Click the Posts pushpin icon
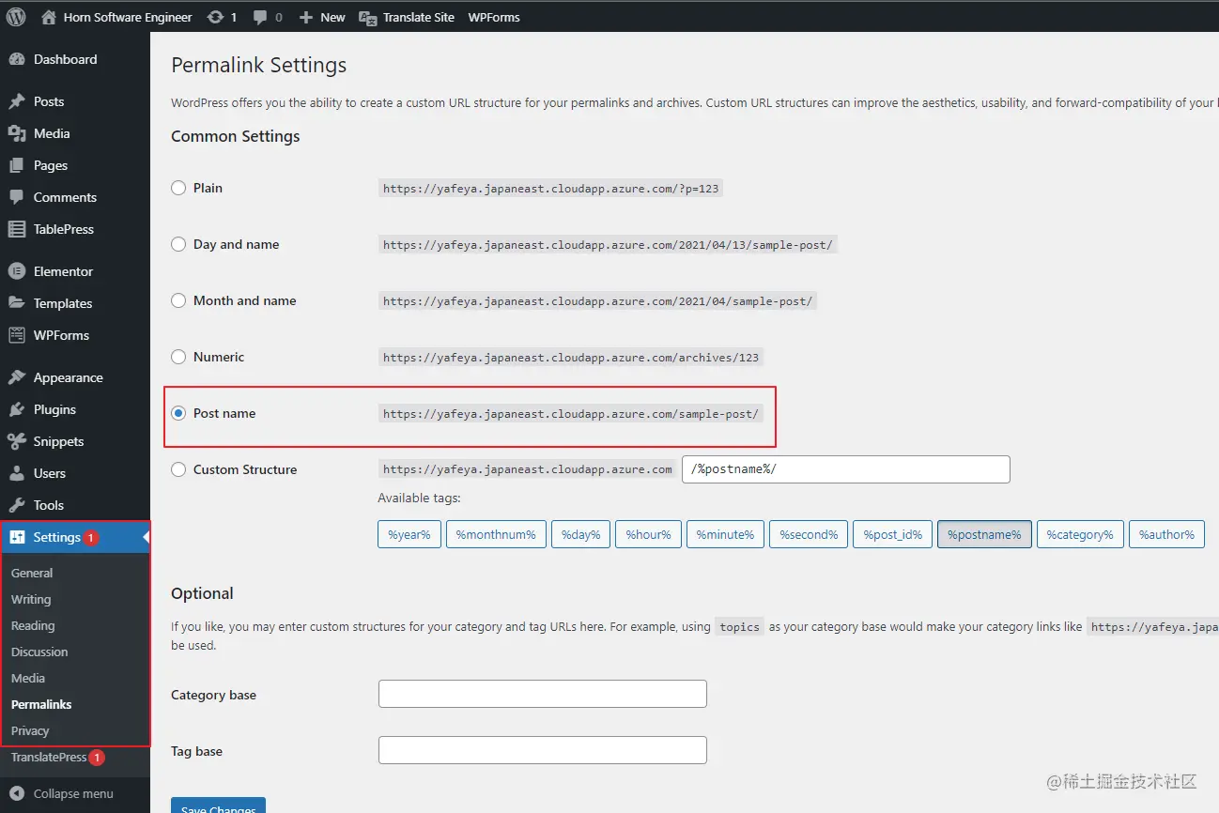1219x813 pixels. click(17, 101)
